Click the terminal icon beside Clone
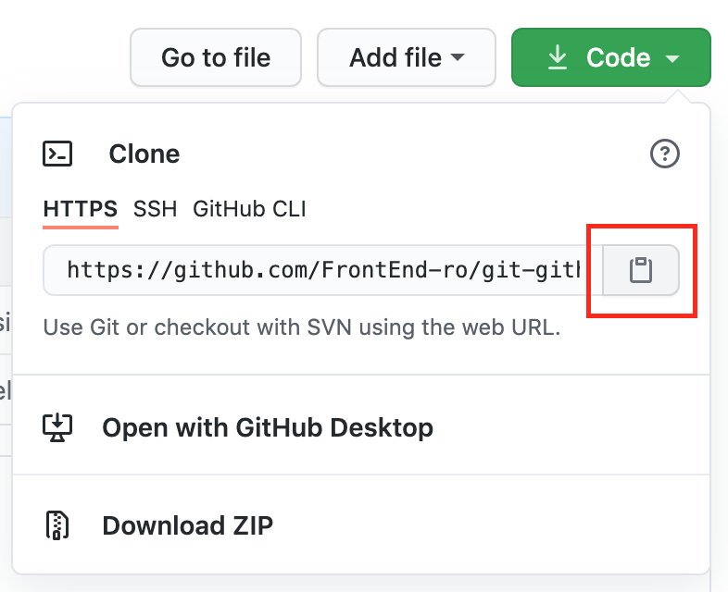This screenshot has width=728, height=592. point(57,154)
